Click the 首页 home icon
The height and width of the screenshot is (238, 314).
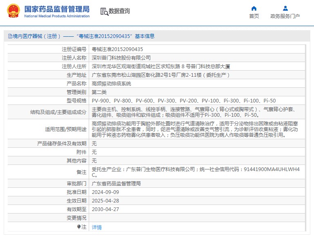[254, 9]
